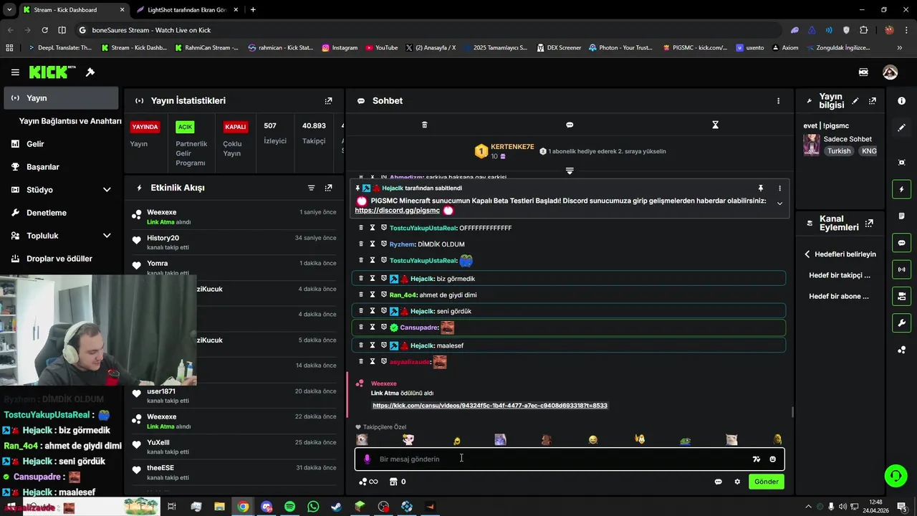Select Yayın in the sidebar
Screen dimensions: 917x516
coord(61,98)
